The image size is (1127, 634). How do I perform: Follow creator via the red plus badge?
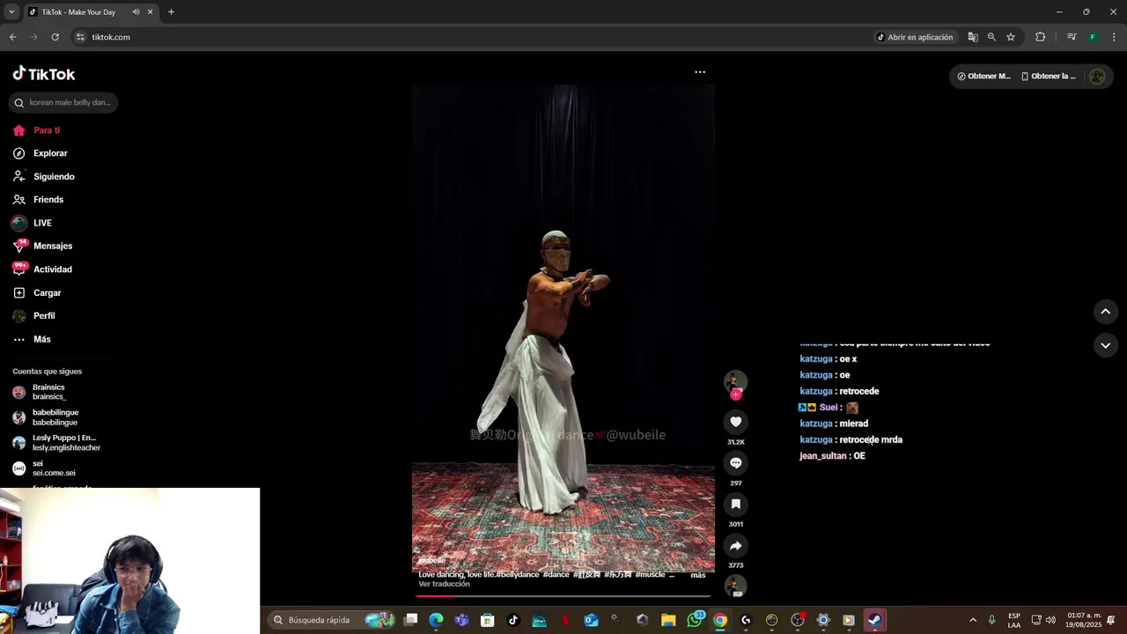(736, 394)
